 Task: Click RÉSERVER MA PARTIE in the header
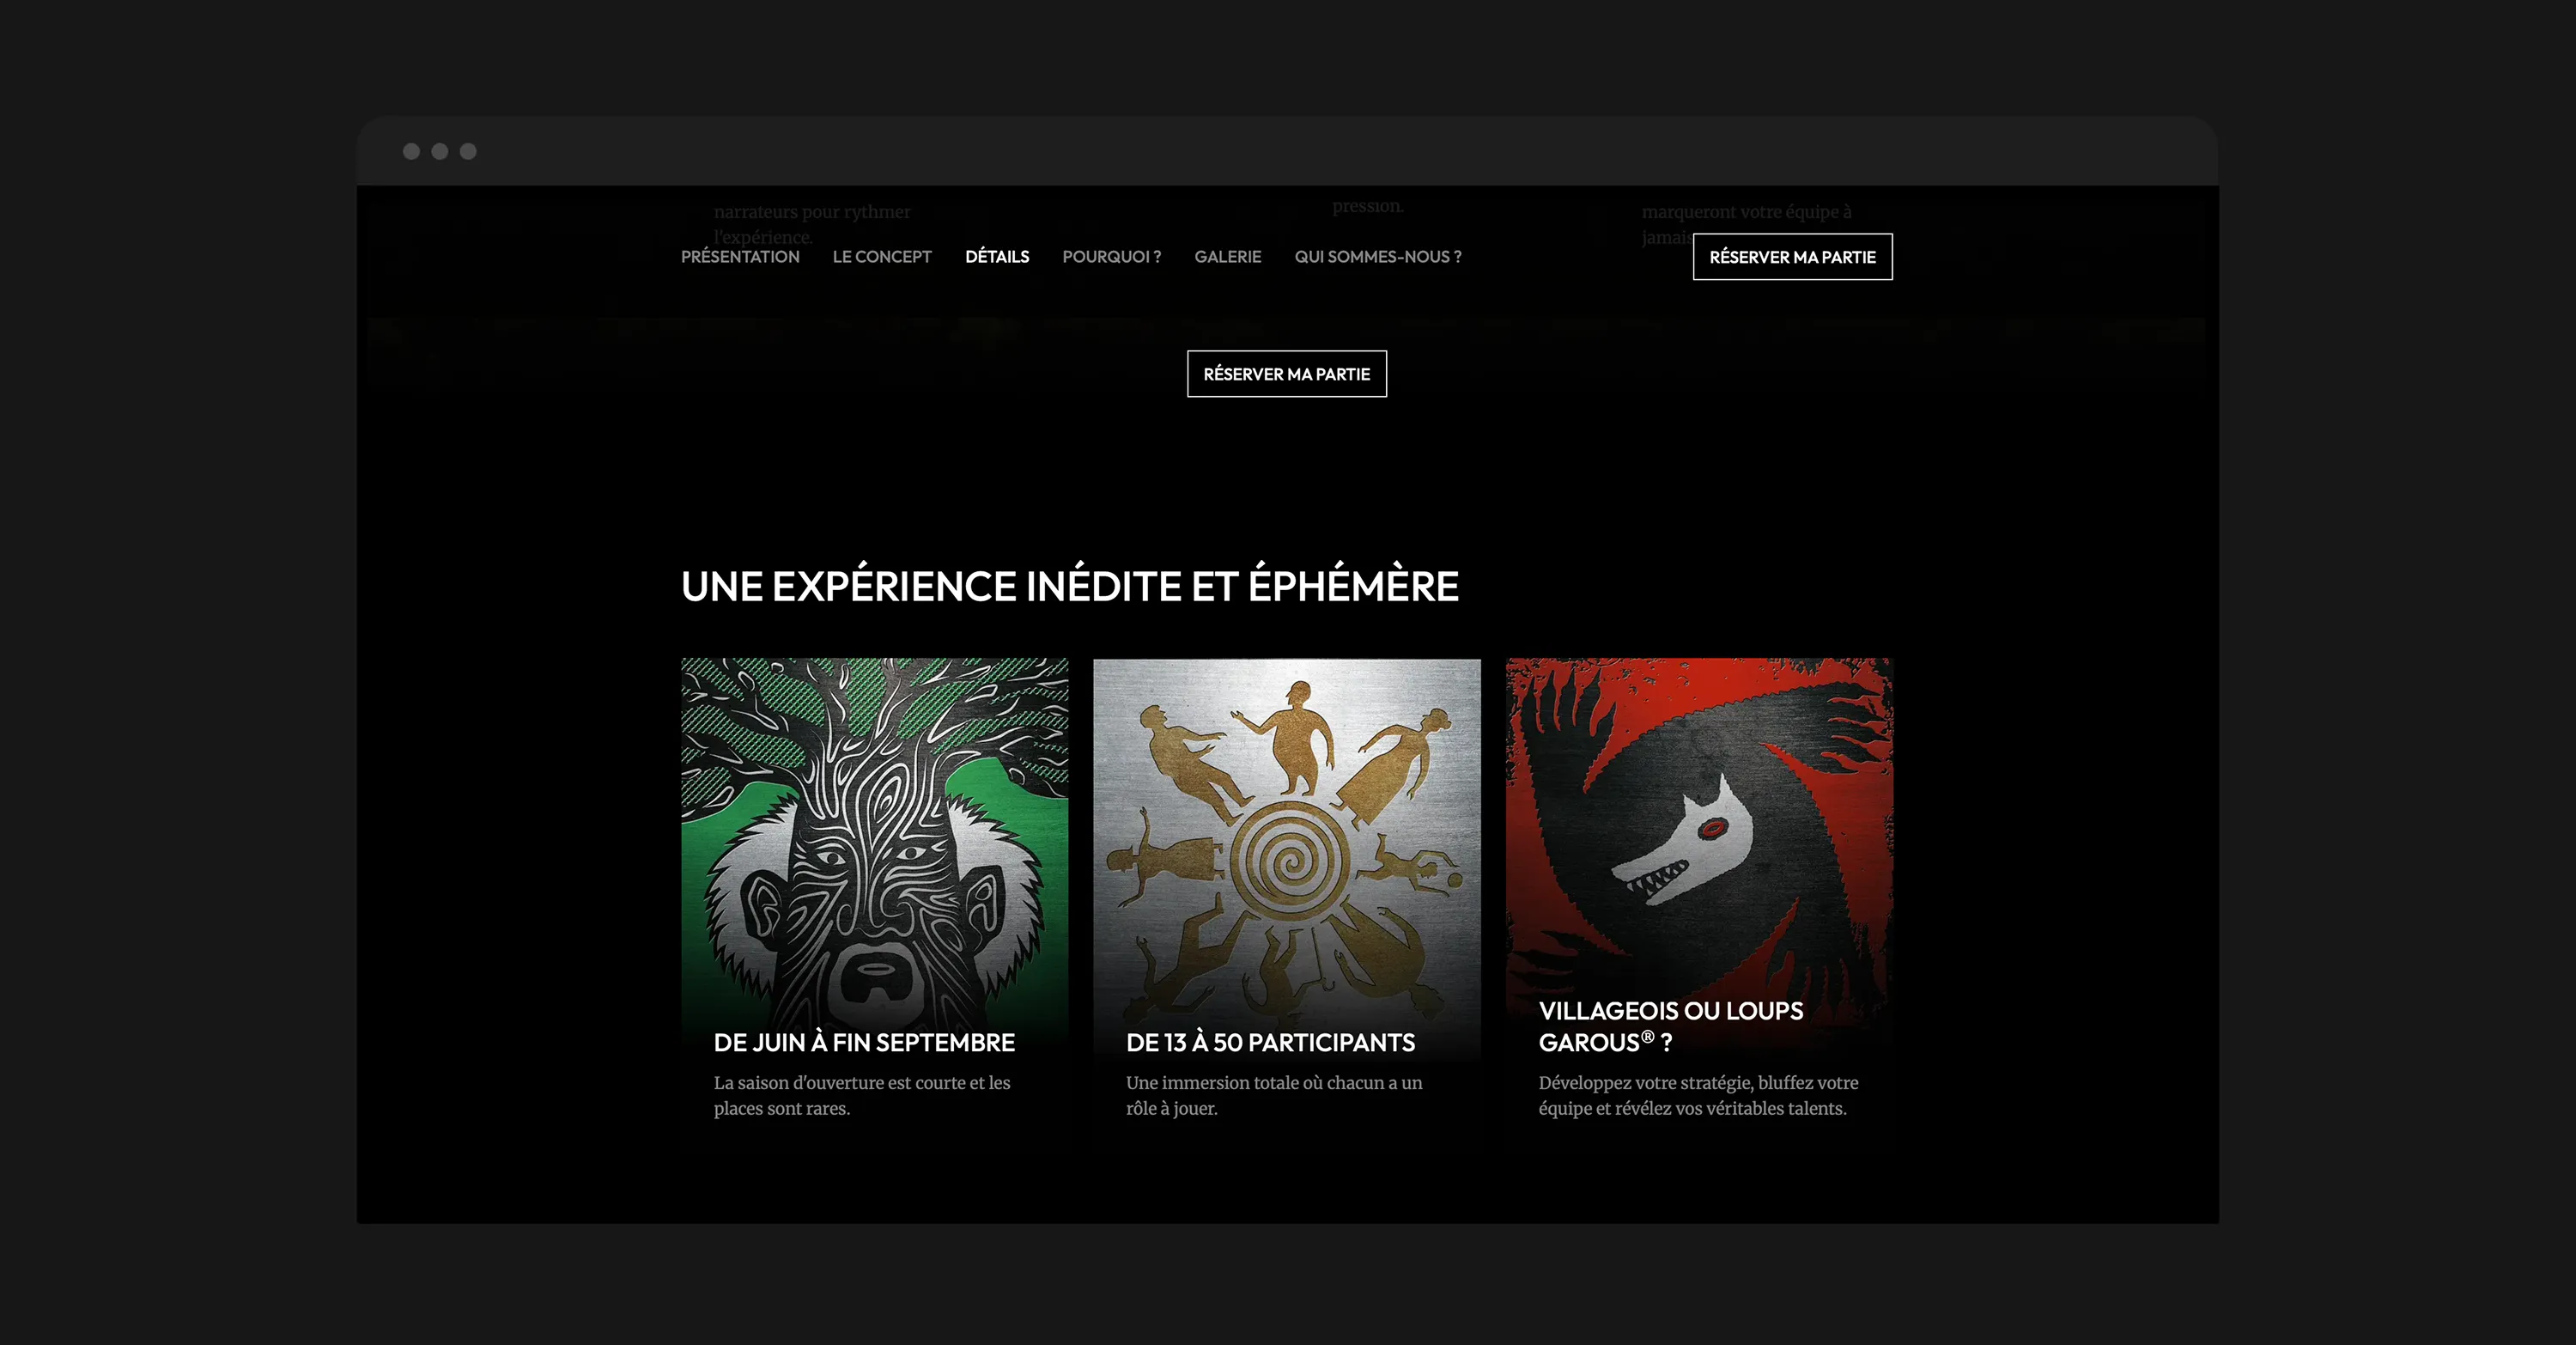click(1793, 257)
